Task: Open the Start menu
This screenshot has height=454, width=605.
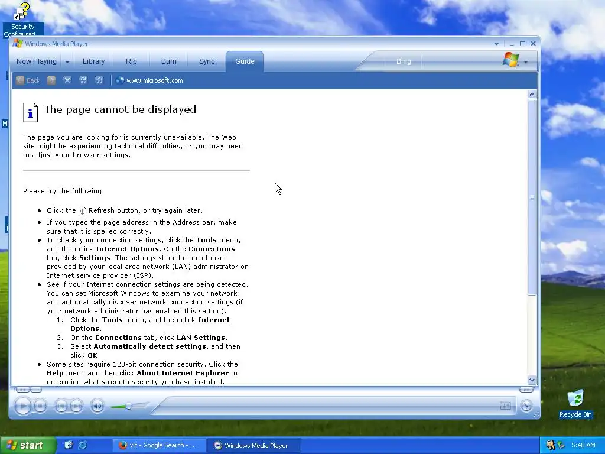Action: 27,445
